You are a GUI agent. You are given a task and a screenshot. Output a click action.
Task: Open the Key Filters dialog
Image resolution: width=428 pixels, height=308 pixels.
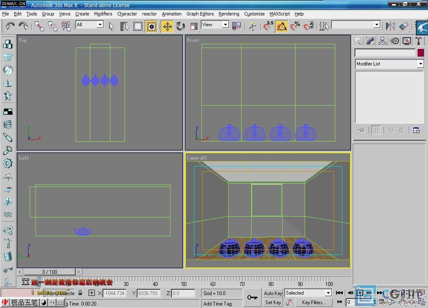[x=314, y=302]
